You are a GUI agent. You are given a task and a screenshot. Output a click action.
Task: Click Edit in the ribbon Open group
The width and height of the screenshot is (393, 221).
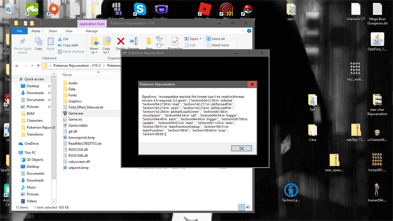point(190,45)
